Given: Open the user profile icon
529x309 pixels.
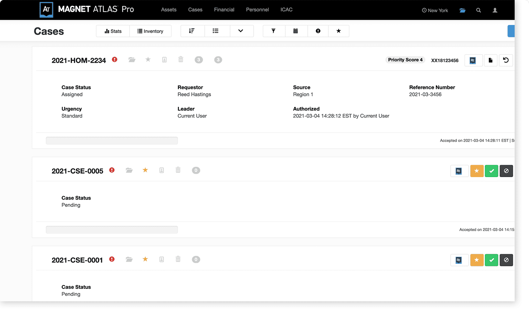Looking at the screenshot, I should [x=495, y=10].
